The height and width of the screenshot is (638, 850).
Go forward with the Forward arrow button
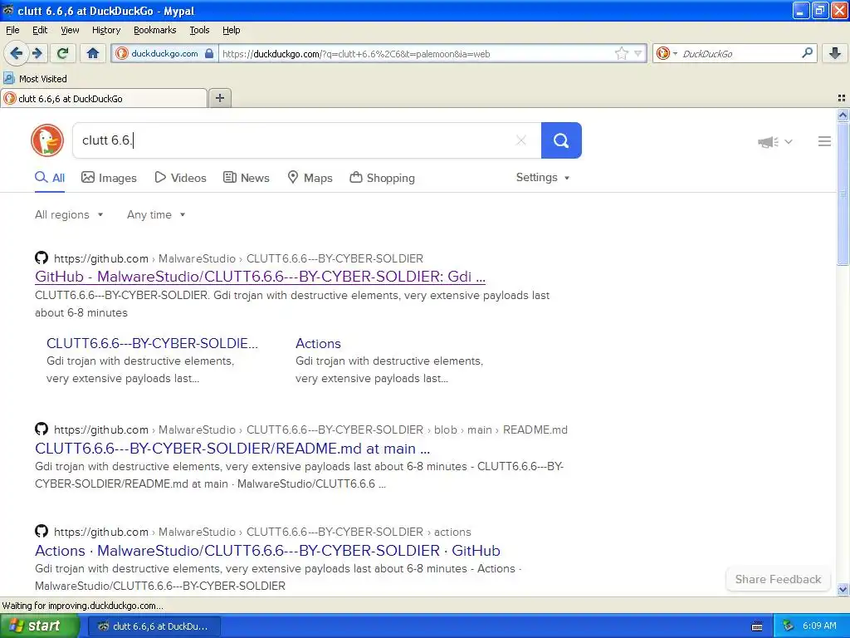pyautogui.click(x=37, y=53)
